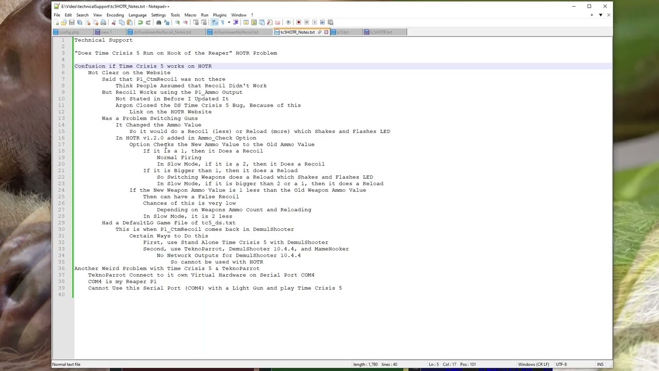Add a new tab with the plus button
The height and width of the screenshot is (371, 659).
click(x=592, y=15)
